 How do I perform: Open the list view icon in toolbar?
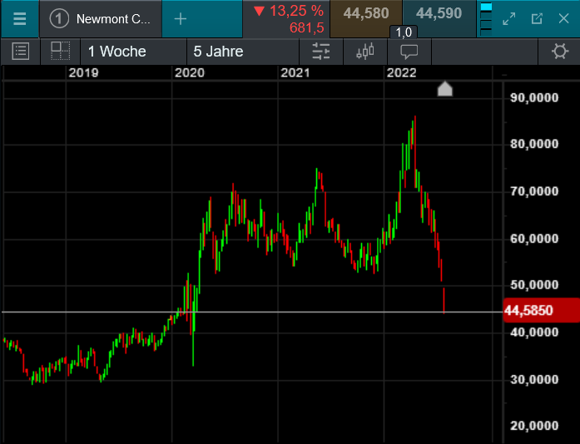21,52
